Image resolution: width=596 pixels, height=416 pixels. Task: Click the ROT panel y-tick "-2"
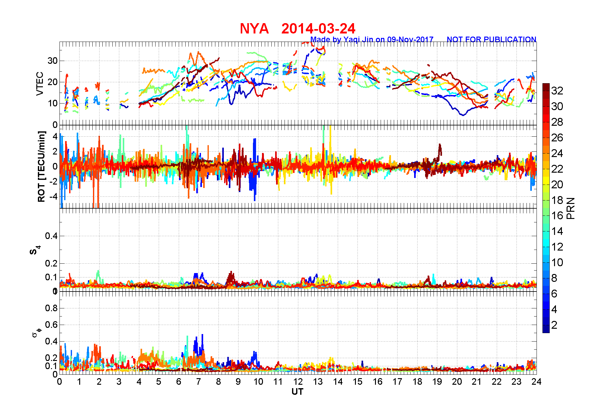(x=53, y=181)
